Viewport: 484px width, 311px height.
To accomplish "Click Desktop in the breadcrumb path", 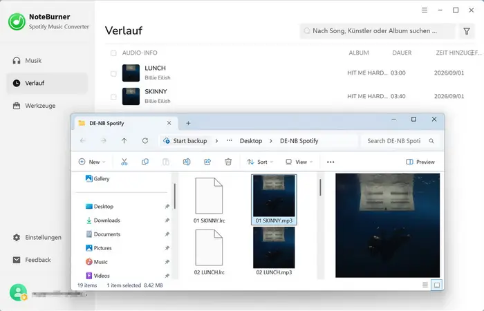I will pos(251,141).
